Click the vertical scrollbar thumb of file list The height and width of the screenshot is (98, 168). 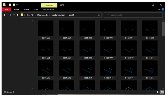click(x=163, y=29)
